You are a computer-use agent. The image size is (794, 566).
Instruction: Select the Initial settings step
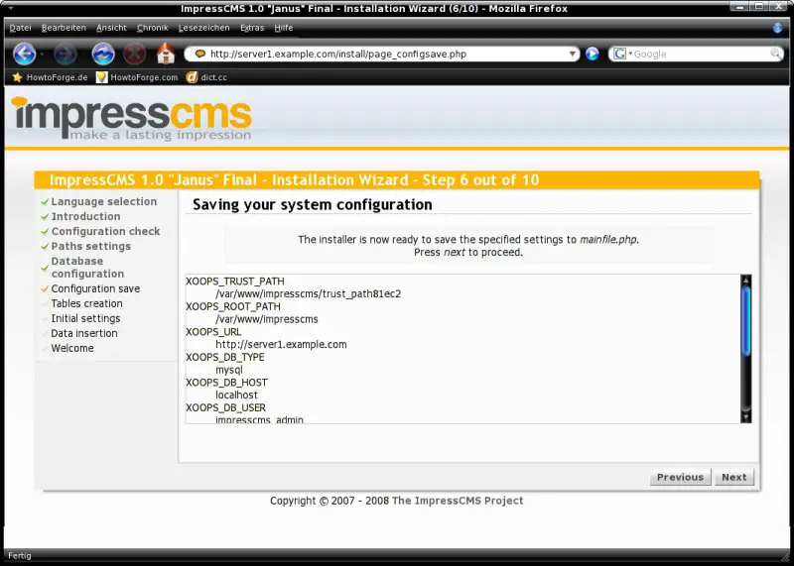(x=85, y=318)
